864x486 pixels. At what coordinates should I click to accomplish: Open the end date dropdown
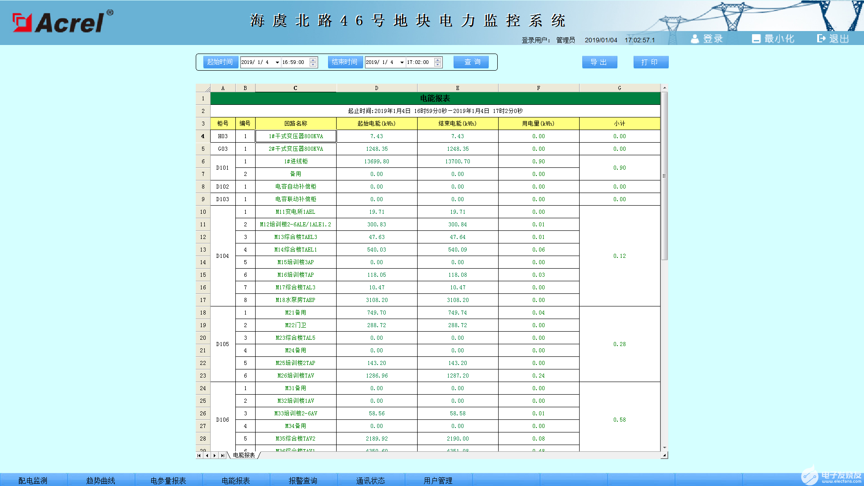402,63
